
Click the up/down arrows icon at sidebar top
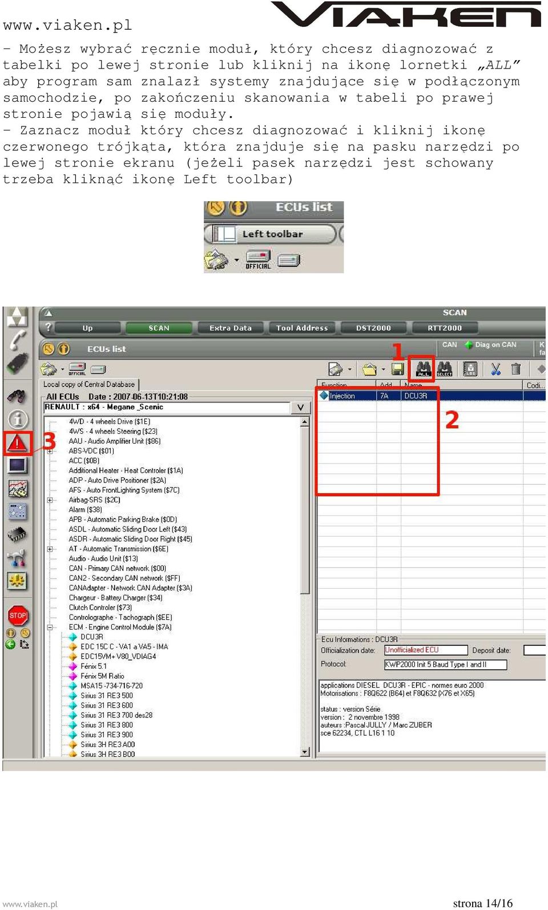(17, 317)
